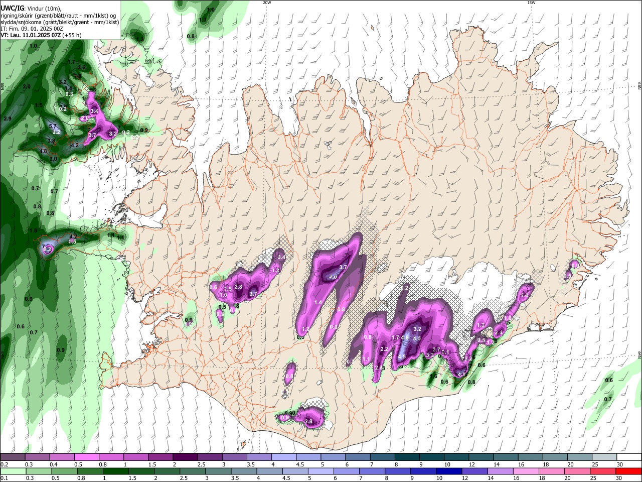The height and width of the screenshot is (482, 642).
Task: Click the '0.1' rain legend label
Action: click(4, 478)
